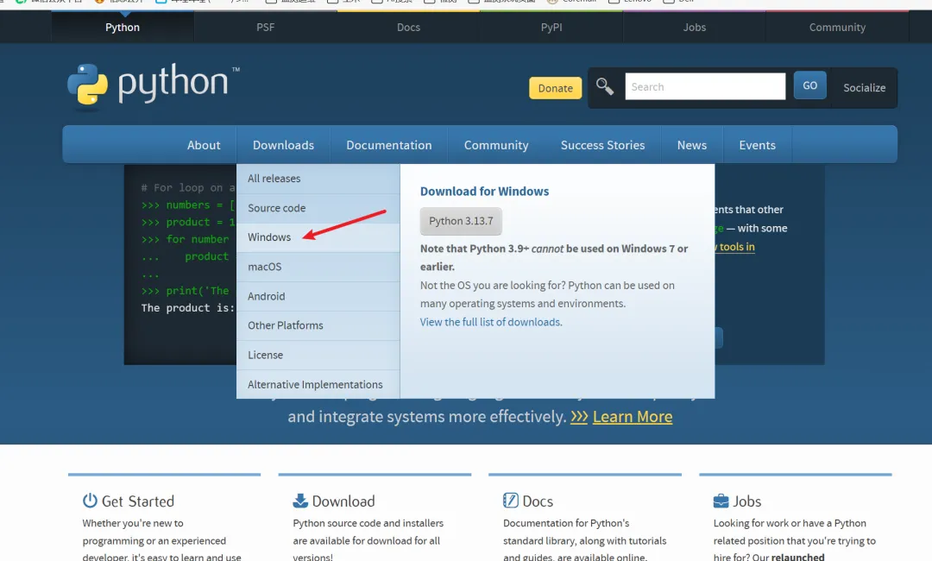Open the News navigation menu

692,145
